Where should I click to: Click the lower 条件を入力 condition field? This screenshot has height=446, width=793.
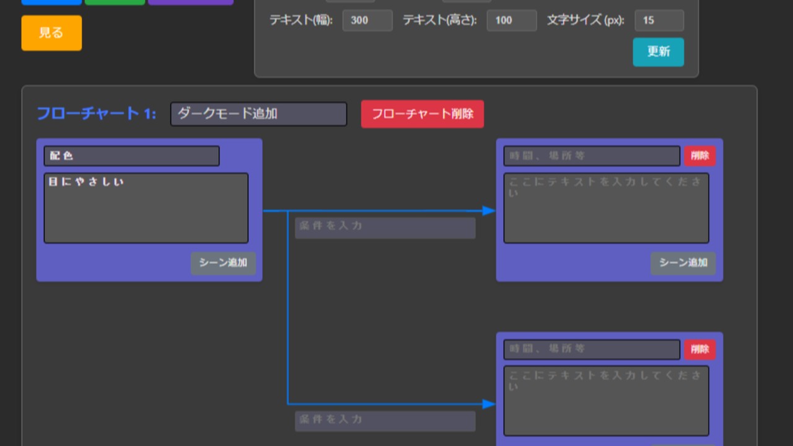pos(385,421)
